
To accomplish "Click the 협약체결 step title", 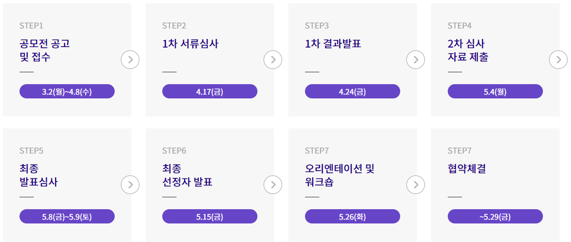I will tap(467, 169).
